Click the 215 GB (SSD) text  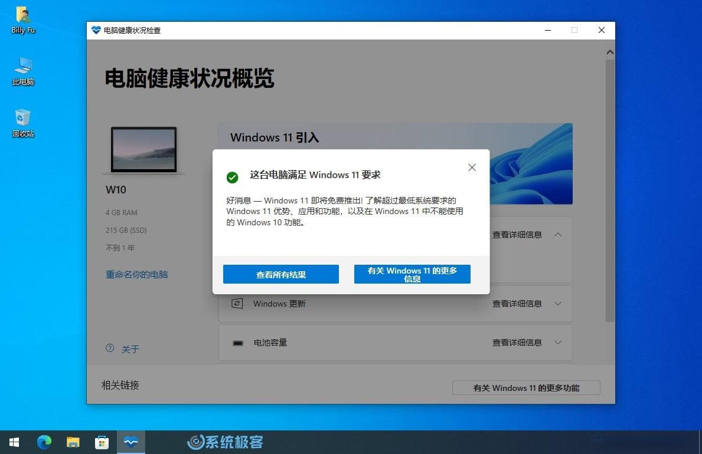pos(126,231)
